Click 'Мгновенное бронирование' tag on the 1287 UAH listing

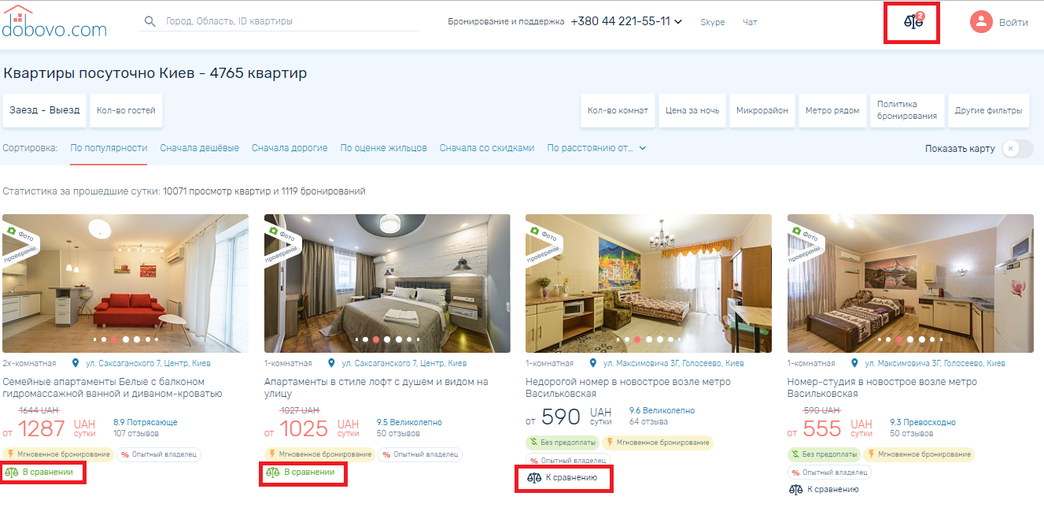coord(58,454)
